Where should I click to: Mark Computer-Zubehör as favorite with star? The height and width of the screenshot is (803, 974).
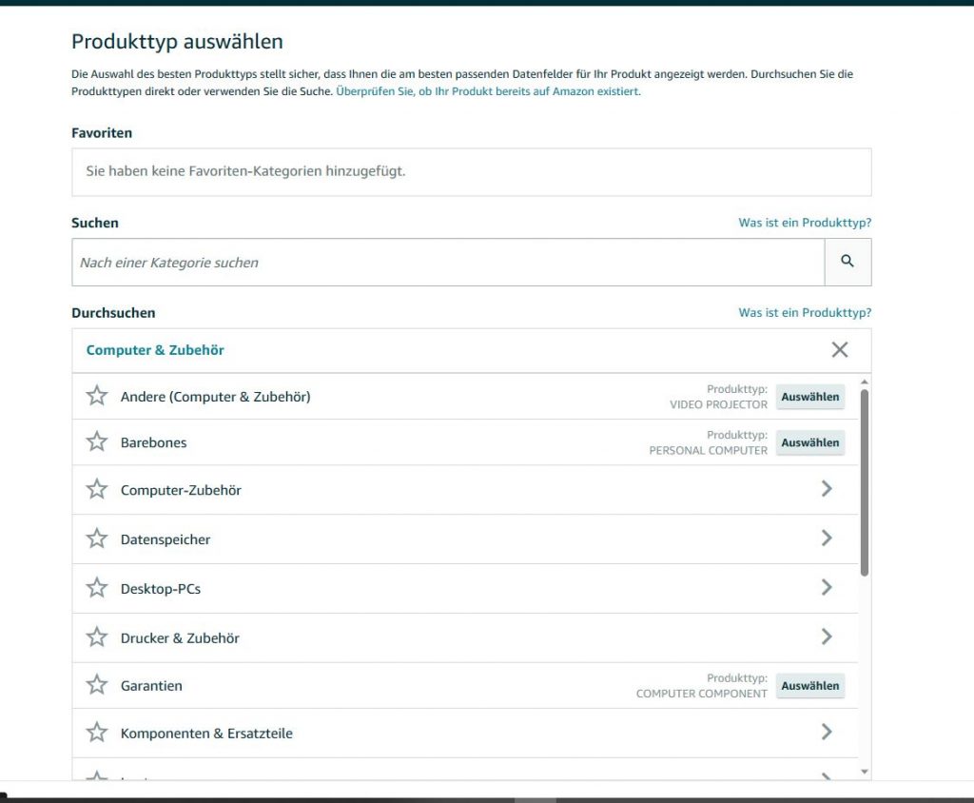click(x=97, y=489)
